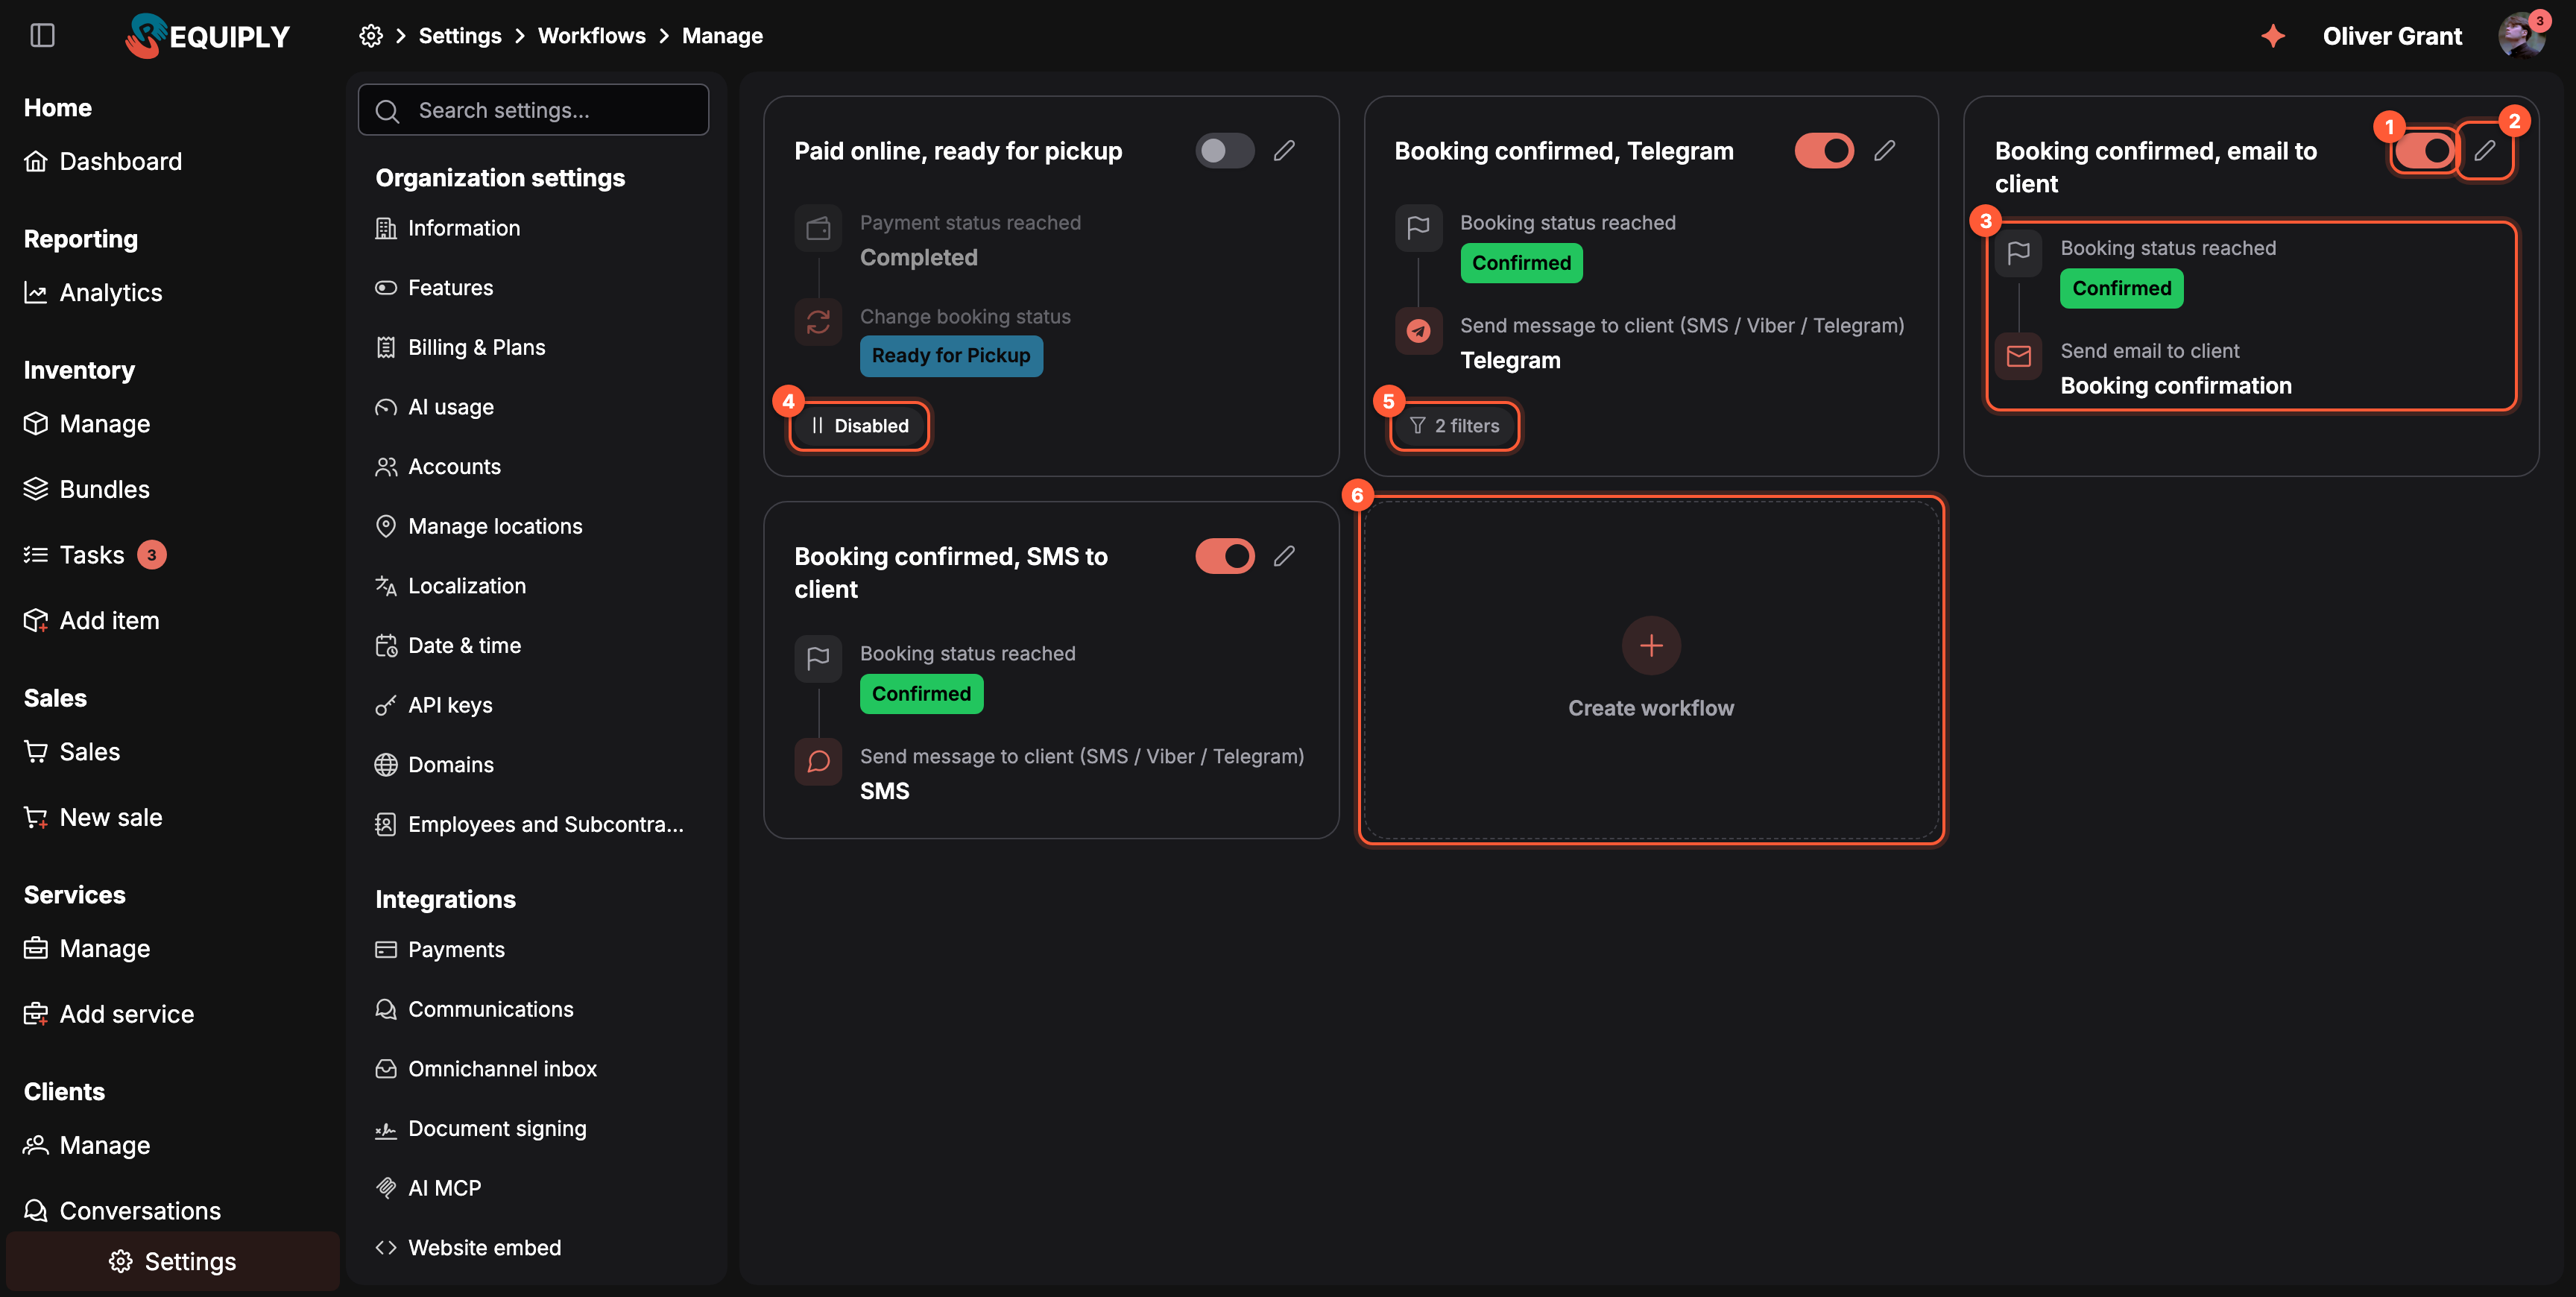This screenshot has height=1297, width=2576.
Task: Click the settings gear in breadcrumb
Action: (371, 36)
